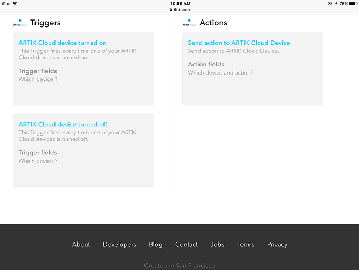Tap the Wi-Fi status icon
This screenshot has height=270, width=359.
pos(15,3)
